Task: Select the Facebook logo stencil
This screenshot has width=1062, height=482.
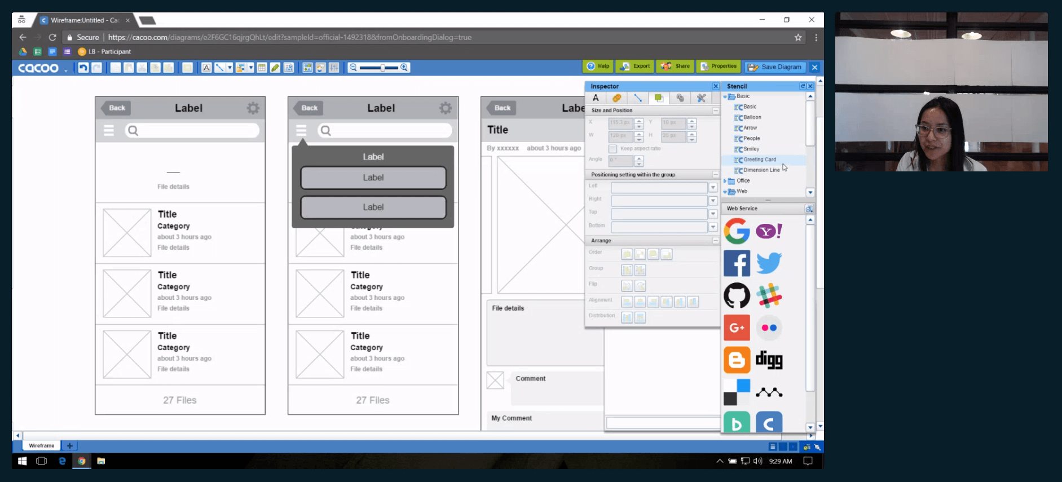Action: [x=737, y=263]
